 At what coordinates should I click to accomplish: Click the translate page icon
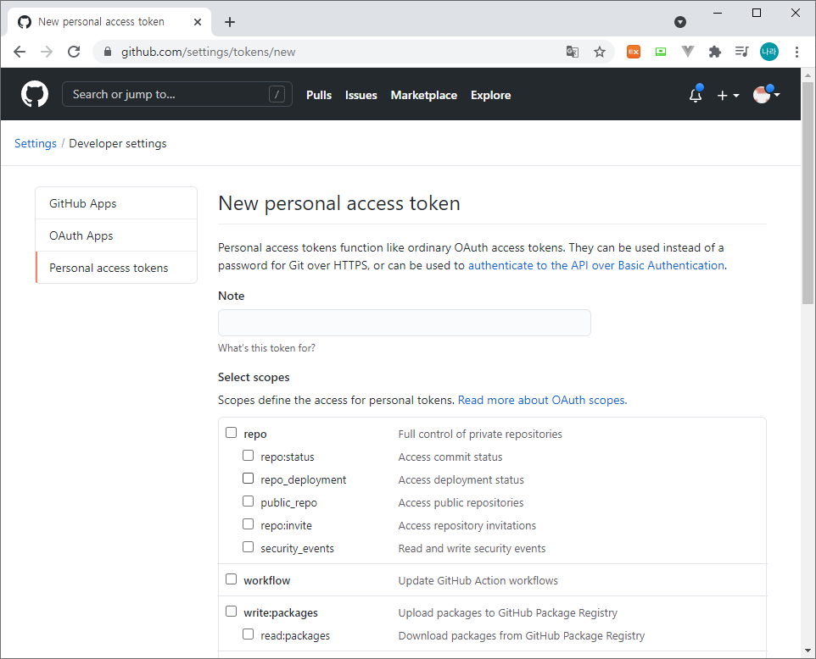[x=573, y=52]
